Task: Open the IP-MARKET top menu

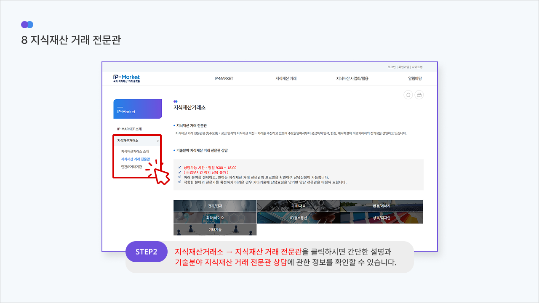Action: coord(224,78)
